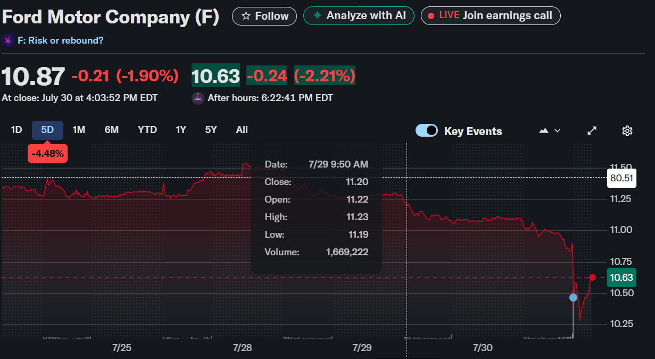Screen dimensions: 655x359
Task: Click the "At close: July 30" timestamp
Action: [80, 98]
